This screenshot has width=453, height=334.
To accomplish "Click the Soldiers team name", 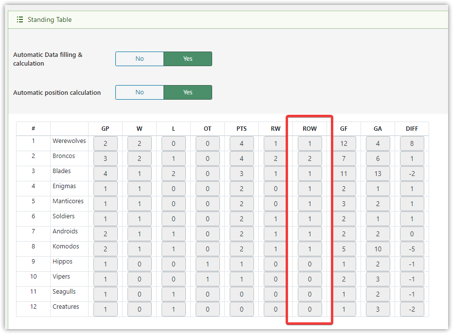I will (64, 216).
